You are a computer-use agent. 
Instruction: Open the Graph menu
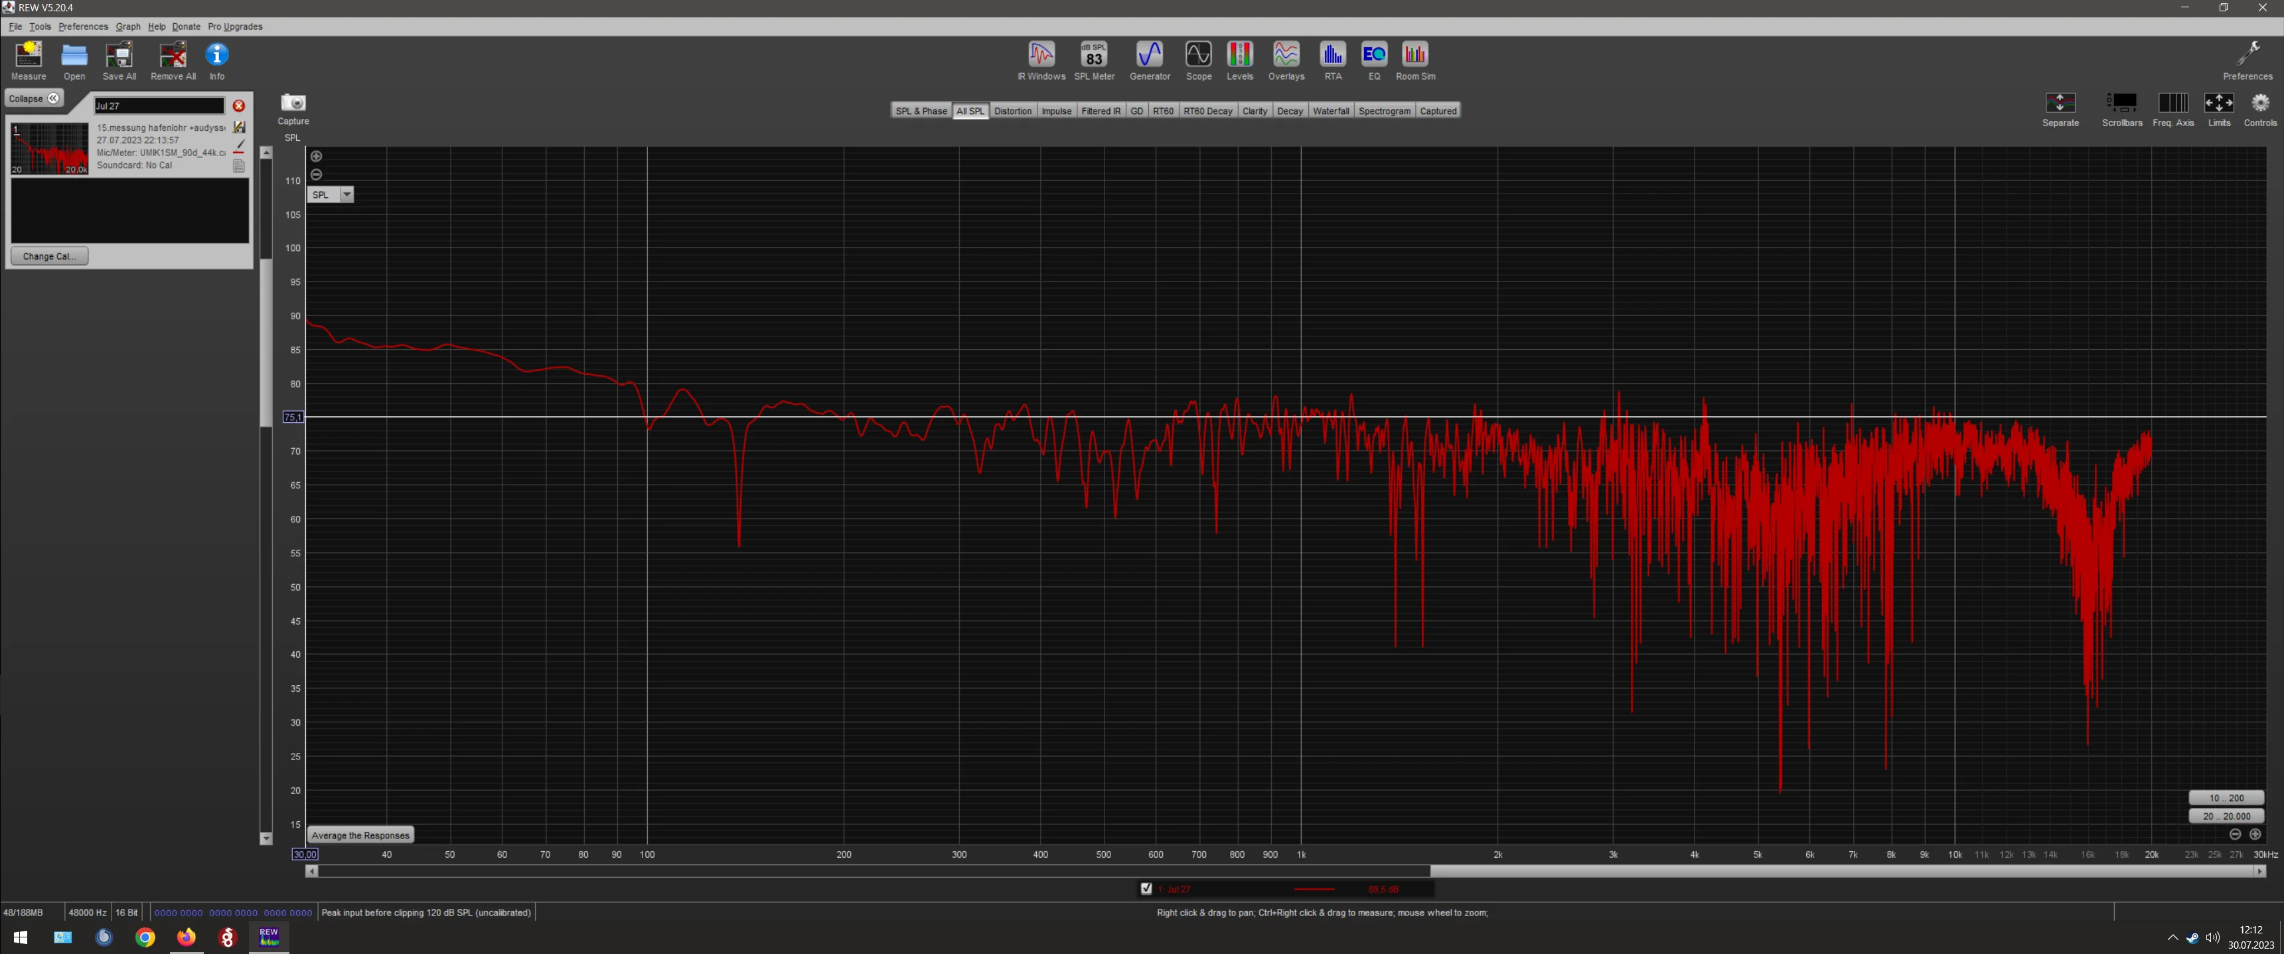127,27
